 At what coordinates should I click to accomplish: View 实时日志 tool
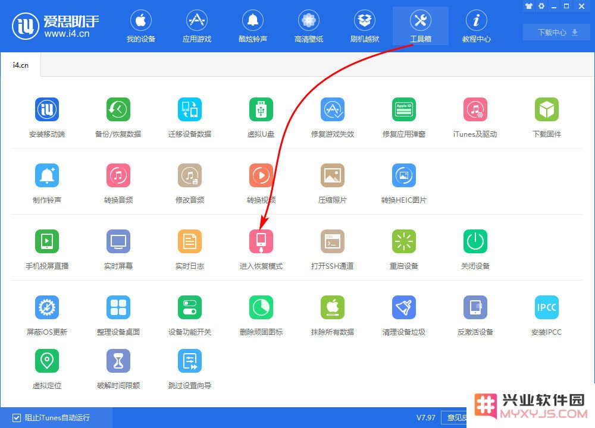tap(190, 241)
